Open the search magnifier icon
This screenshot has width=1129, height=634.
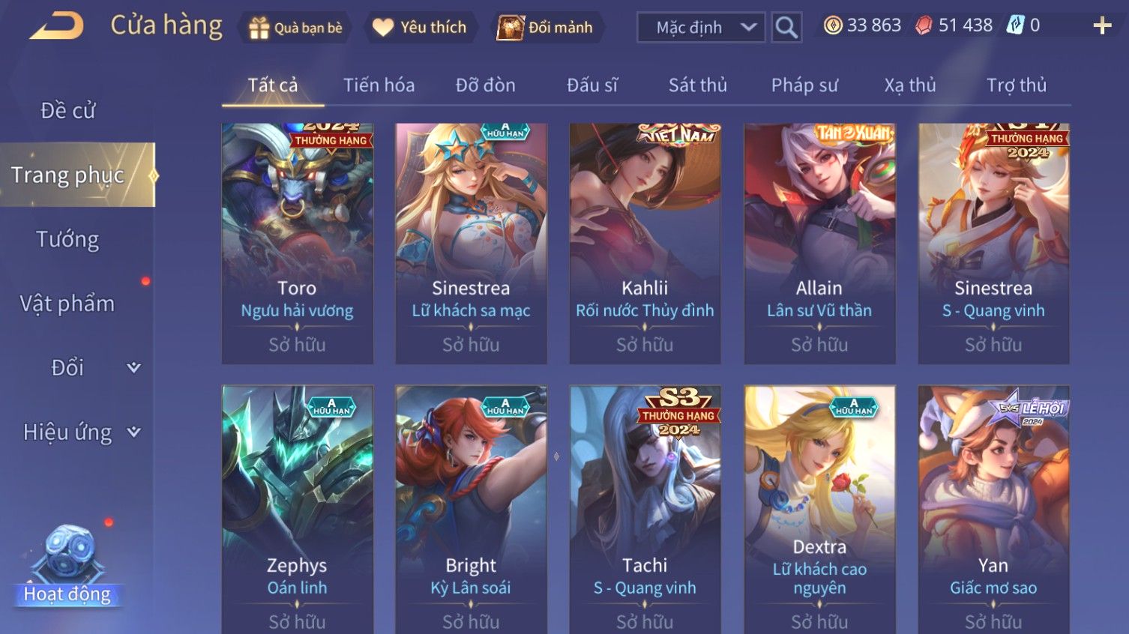click(x=786, y=28)
